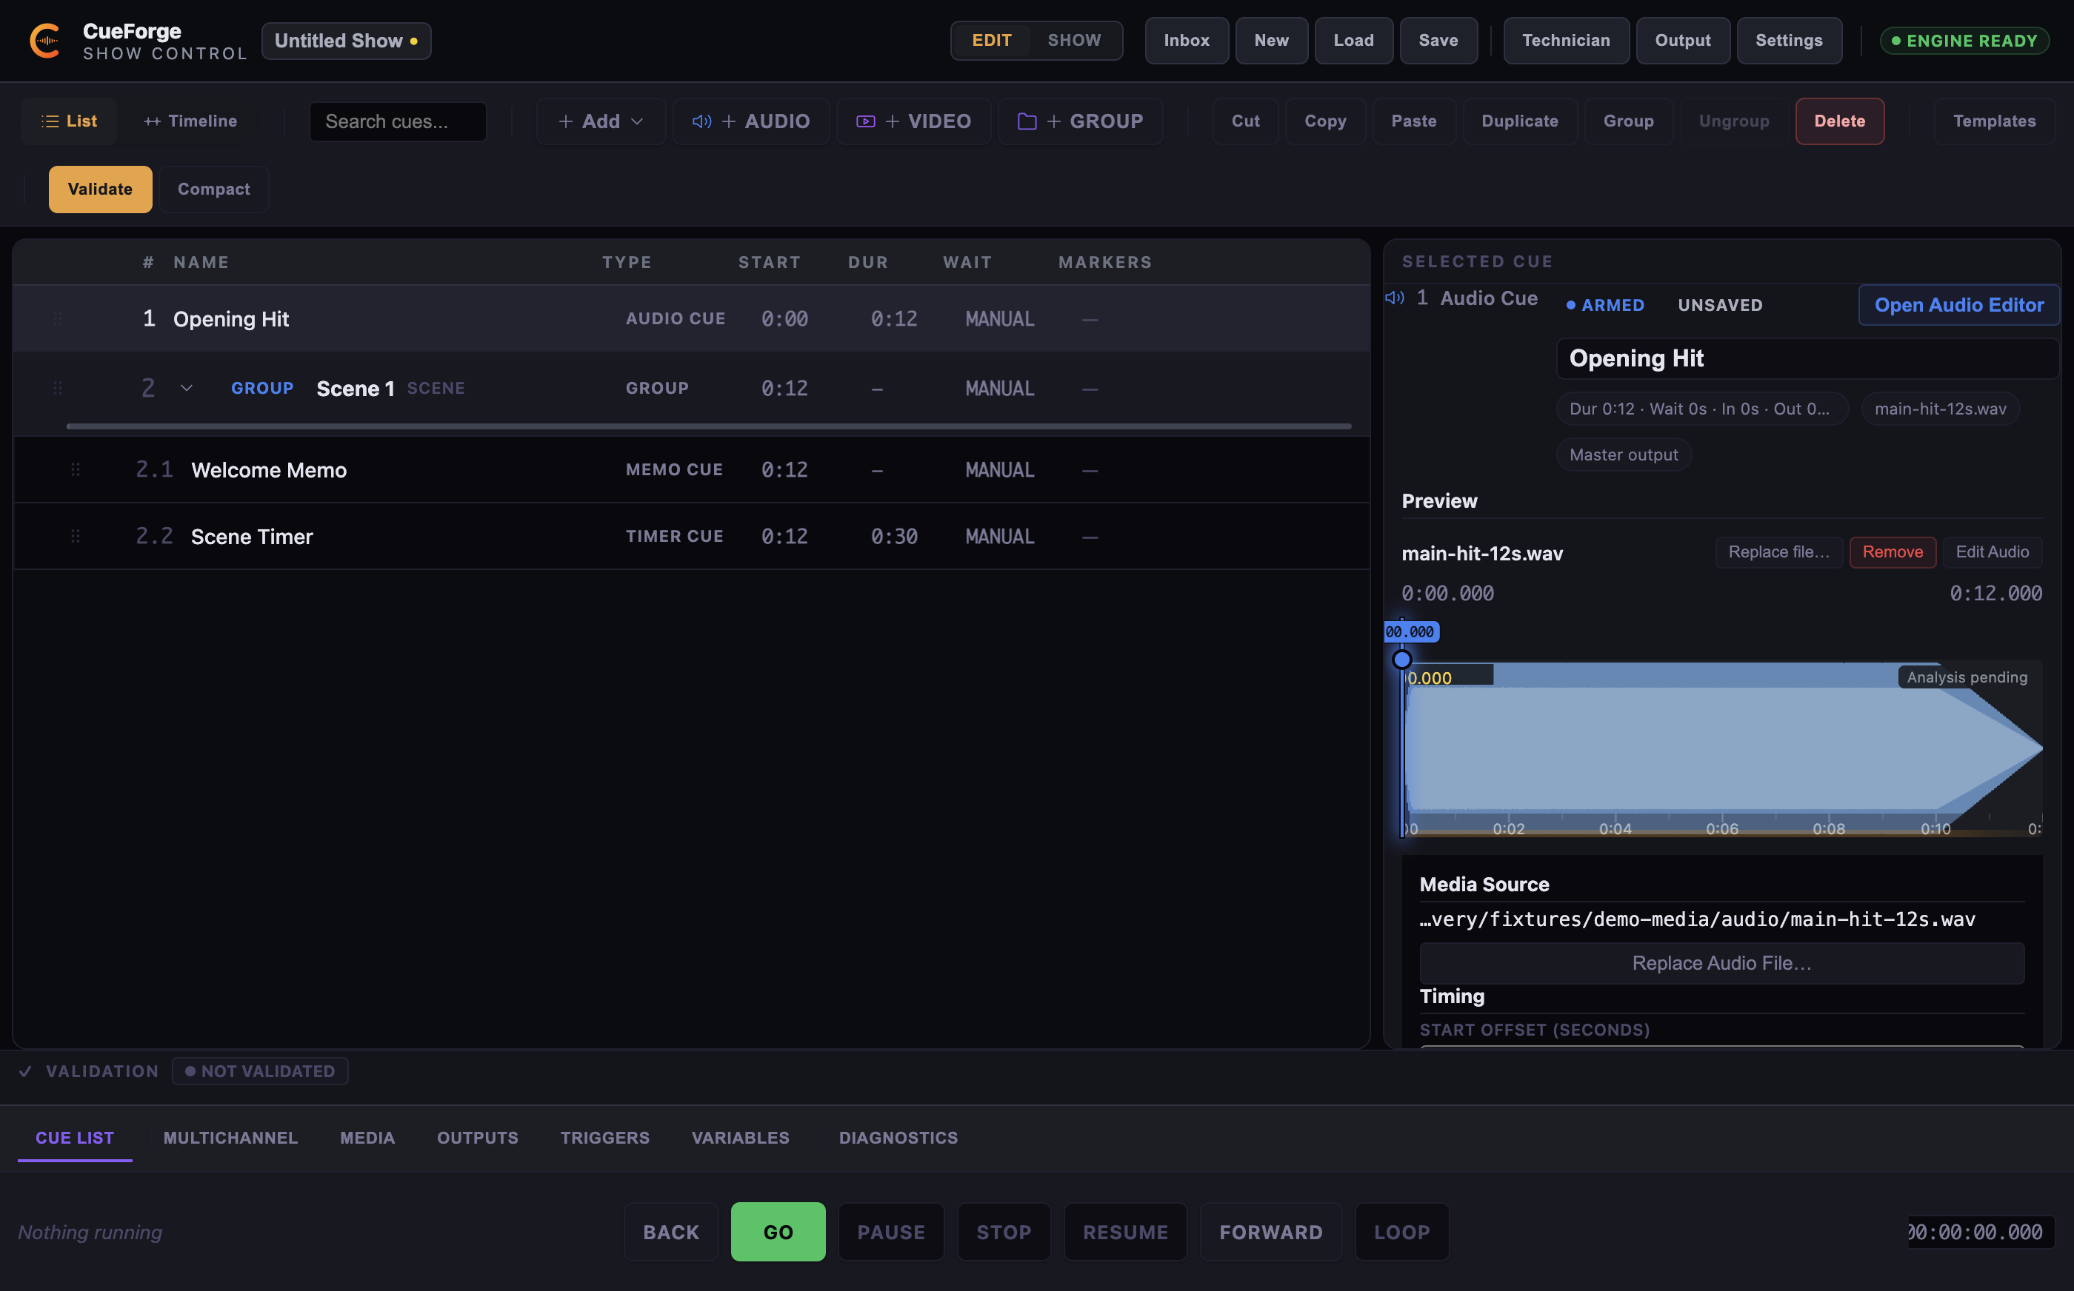
Task: Click the Opening Hit cue name field
Action: [x=1807, y=358]
